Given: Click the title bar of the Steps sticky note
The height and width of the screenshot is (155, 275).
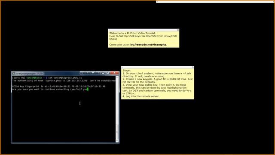Looking at the screenshot, I should pyautogui.click(x=158, y=67).
